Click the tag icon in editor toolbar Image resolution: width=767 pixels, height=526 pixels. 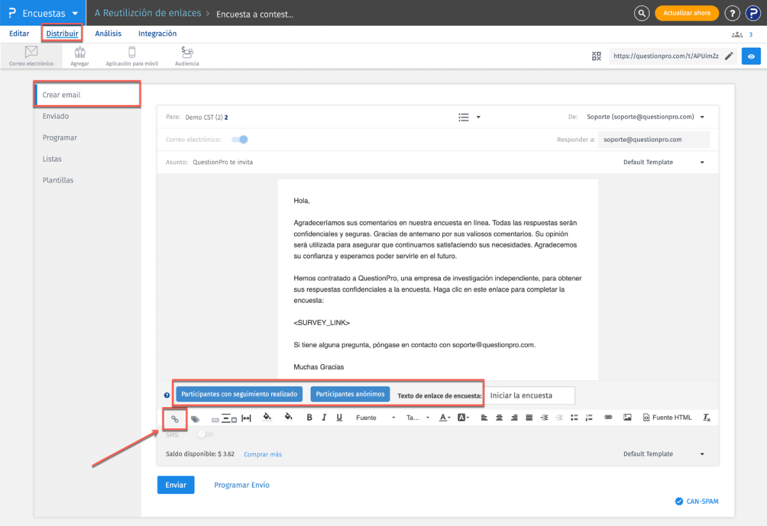point(195,419)
